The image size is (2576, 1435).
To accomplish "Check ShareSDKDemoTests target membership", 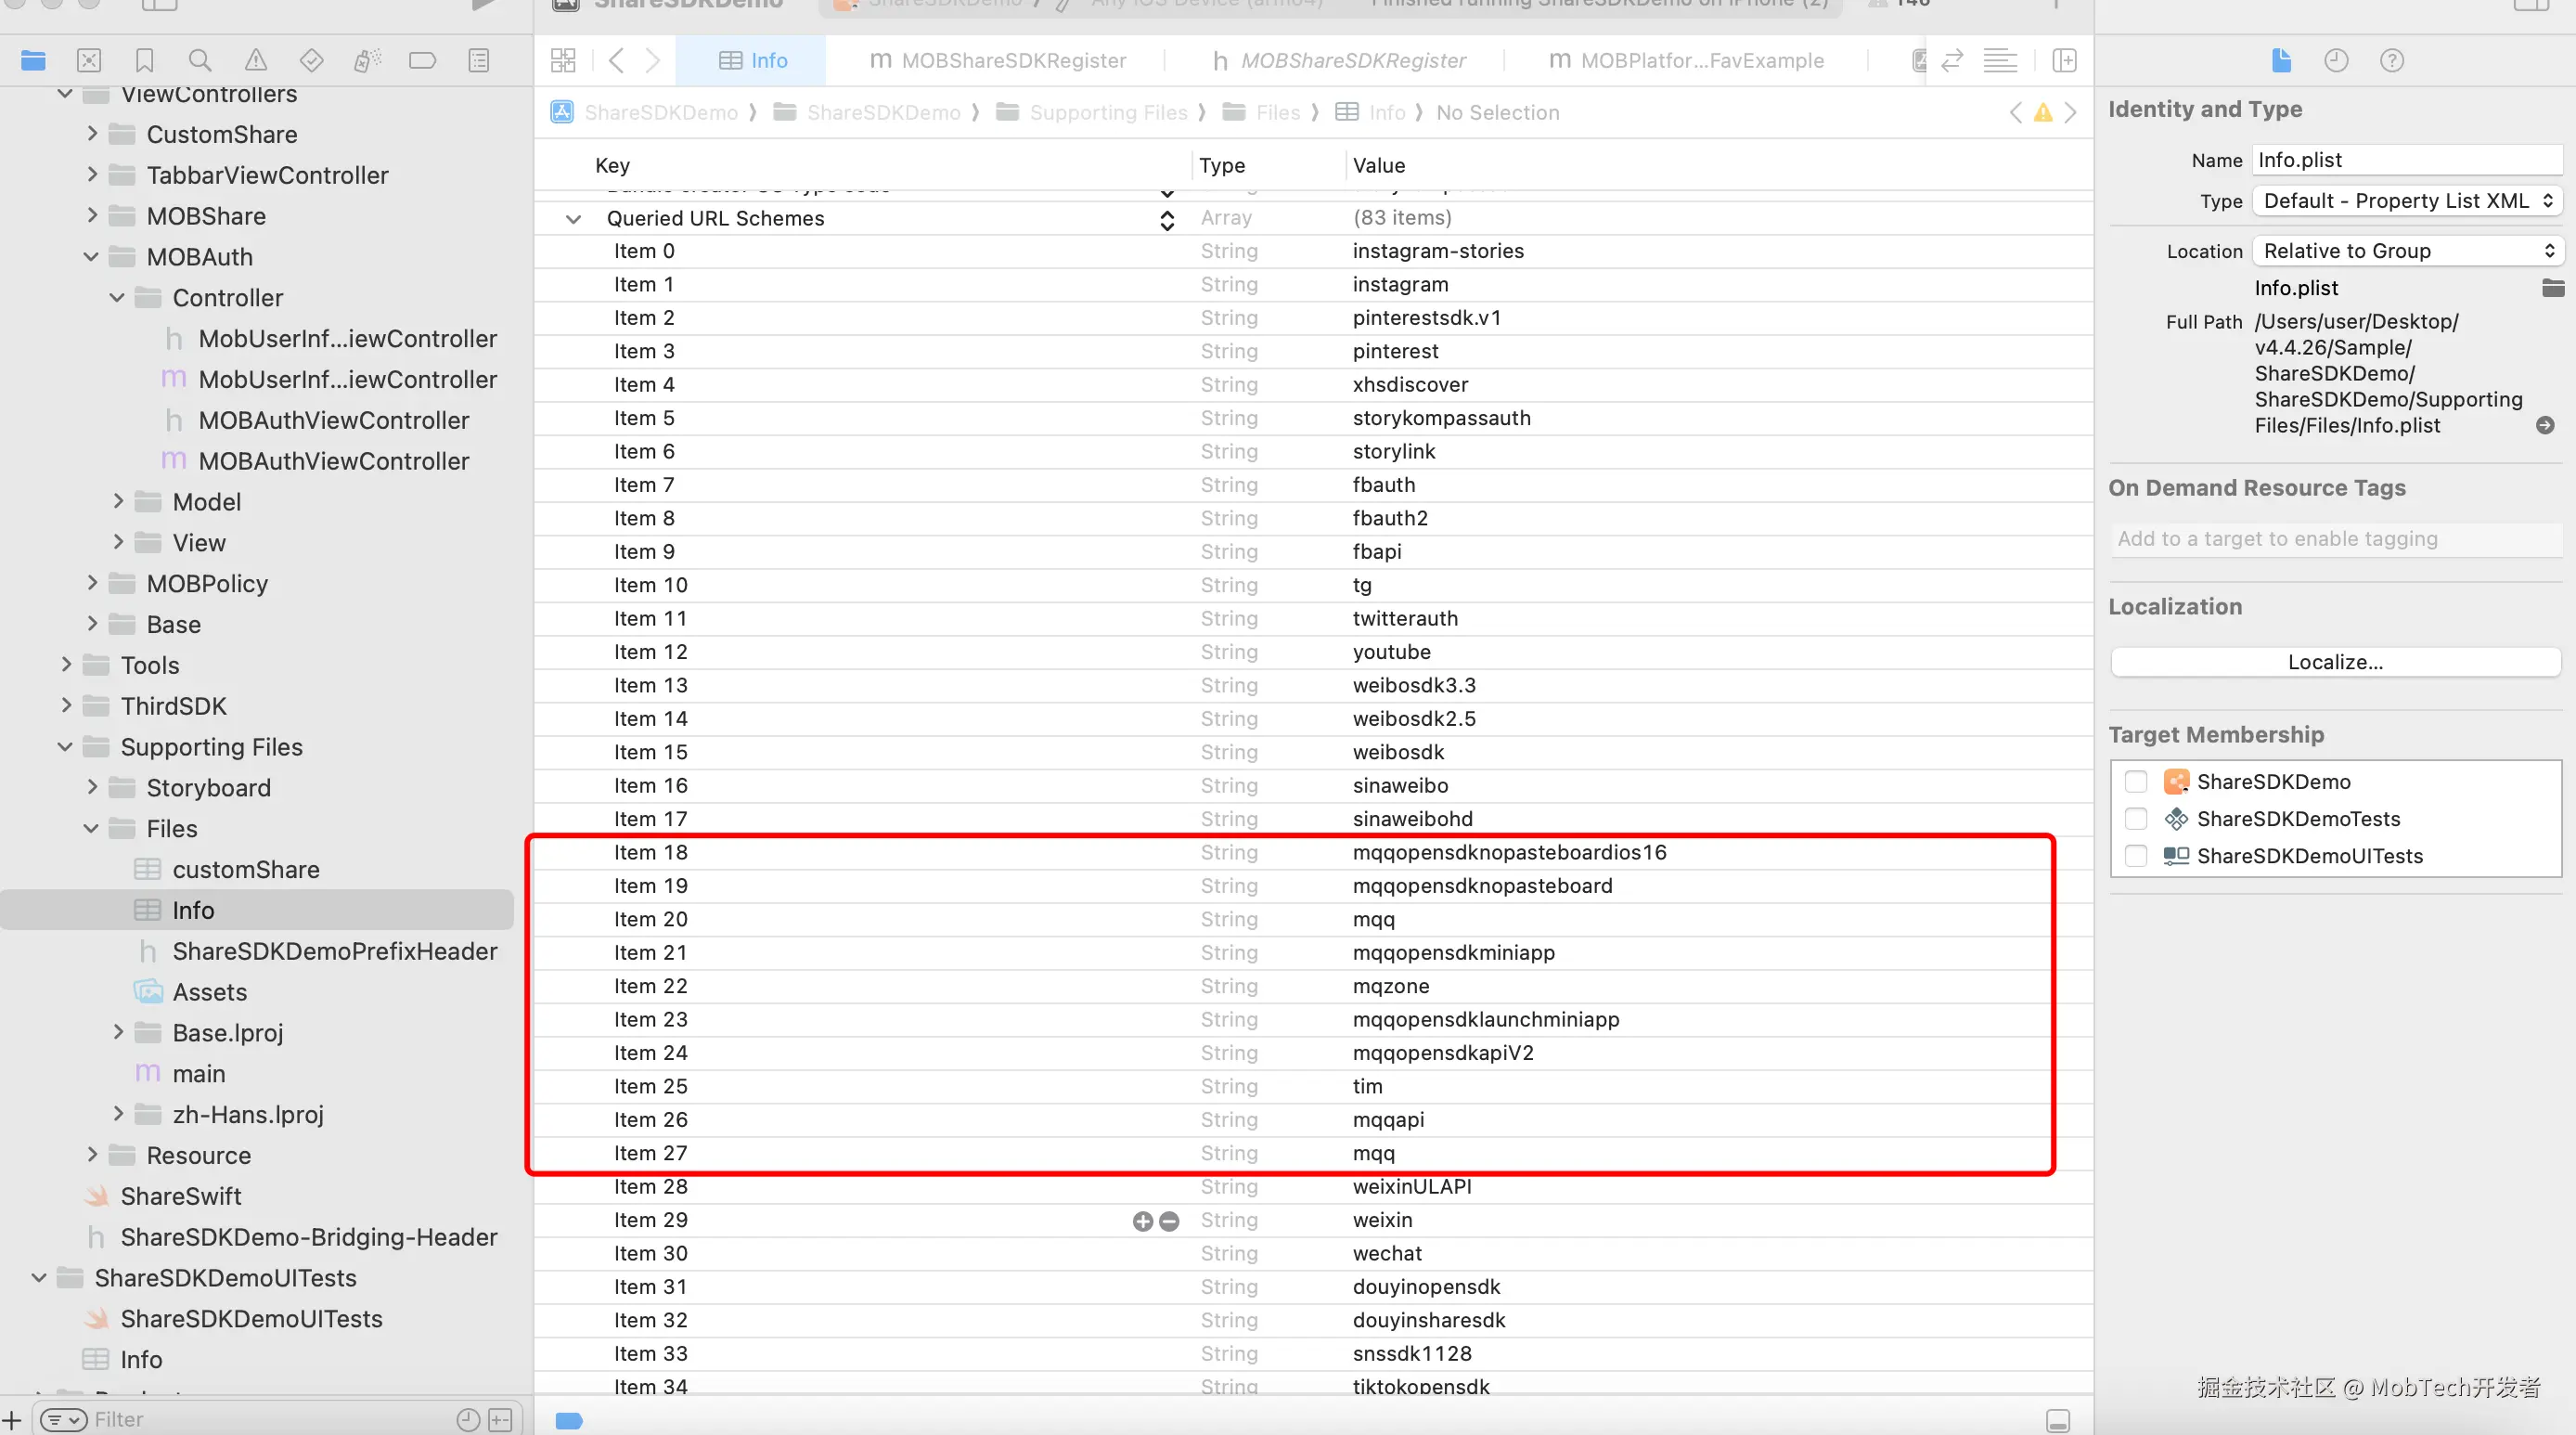I will click(2136, 819).
